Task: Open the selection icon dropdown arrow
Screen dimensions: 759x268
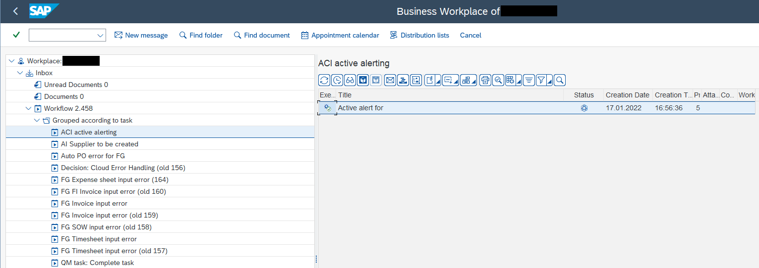Action: point(456,80)
